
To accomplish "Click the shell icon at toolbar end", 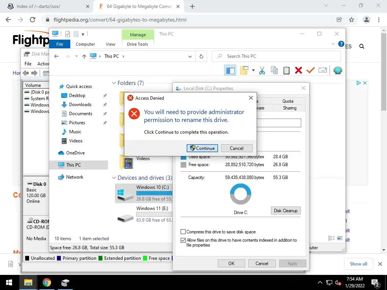I will click(x=337, y=71).
